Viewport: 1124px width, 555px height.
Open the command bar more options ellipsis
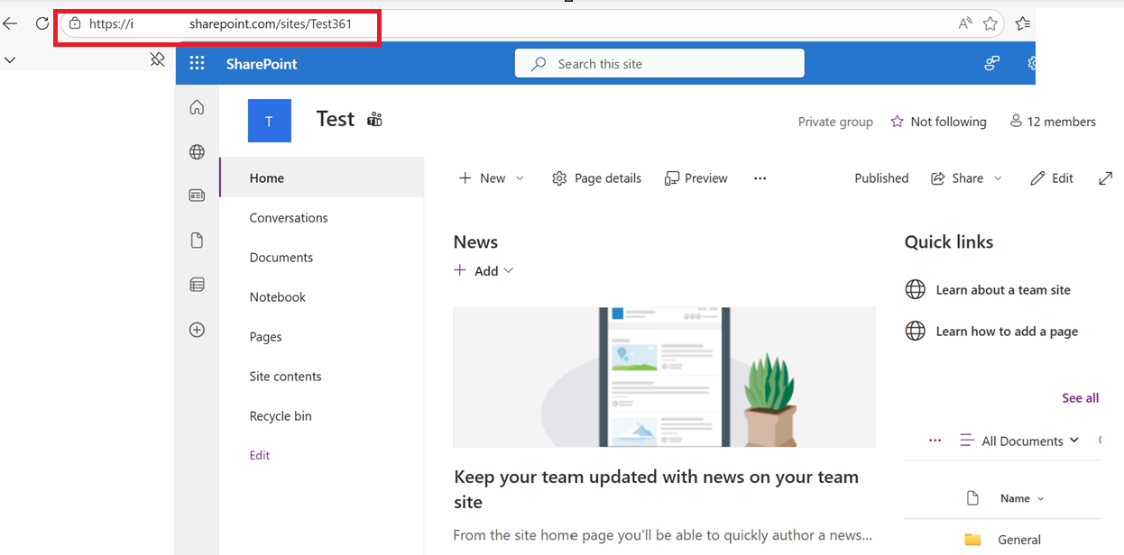[760, 178]
